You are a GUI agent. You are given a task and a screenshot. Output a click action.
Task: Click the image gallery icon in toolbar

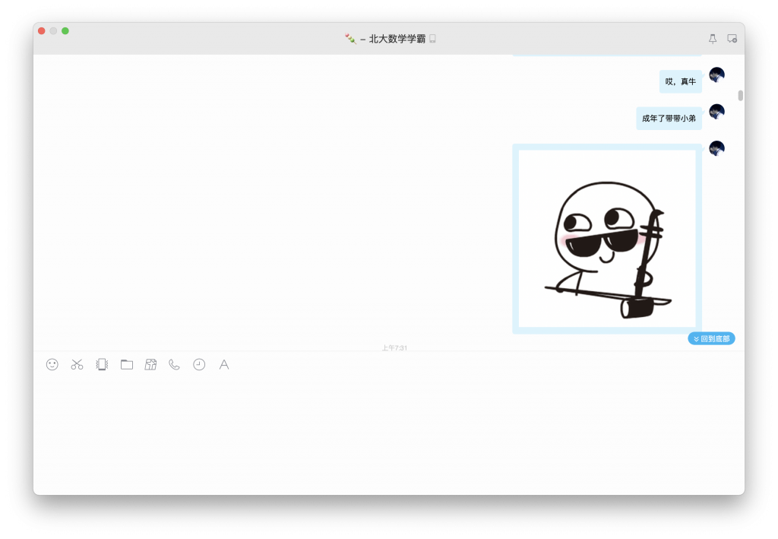[150, 365]
